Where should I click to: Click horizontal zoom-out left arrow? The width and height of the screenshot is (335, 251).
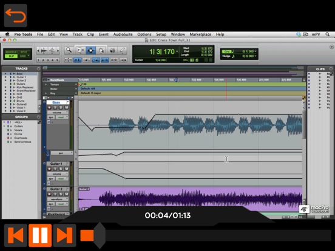tap(38, 50)
